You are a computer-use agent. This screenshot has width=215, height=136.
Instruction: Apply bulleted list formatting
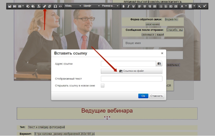160,6
